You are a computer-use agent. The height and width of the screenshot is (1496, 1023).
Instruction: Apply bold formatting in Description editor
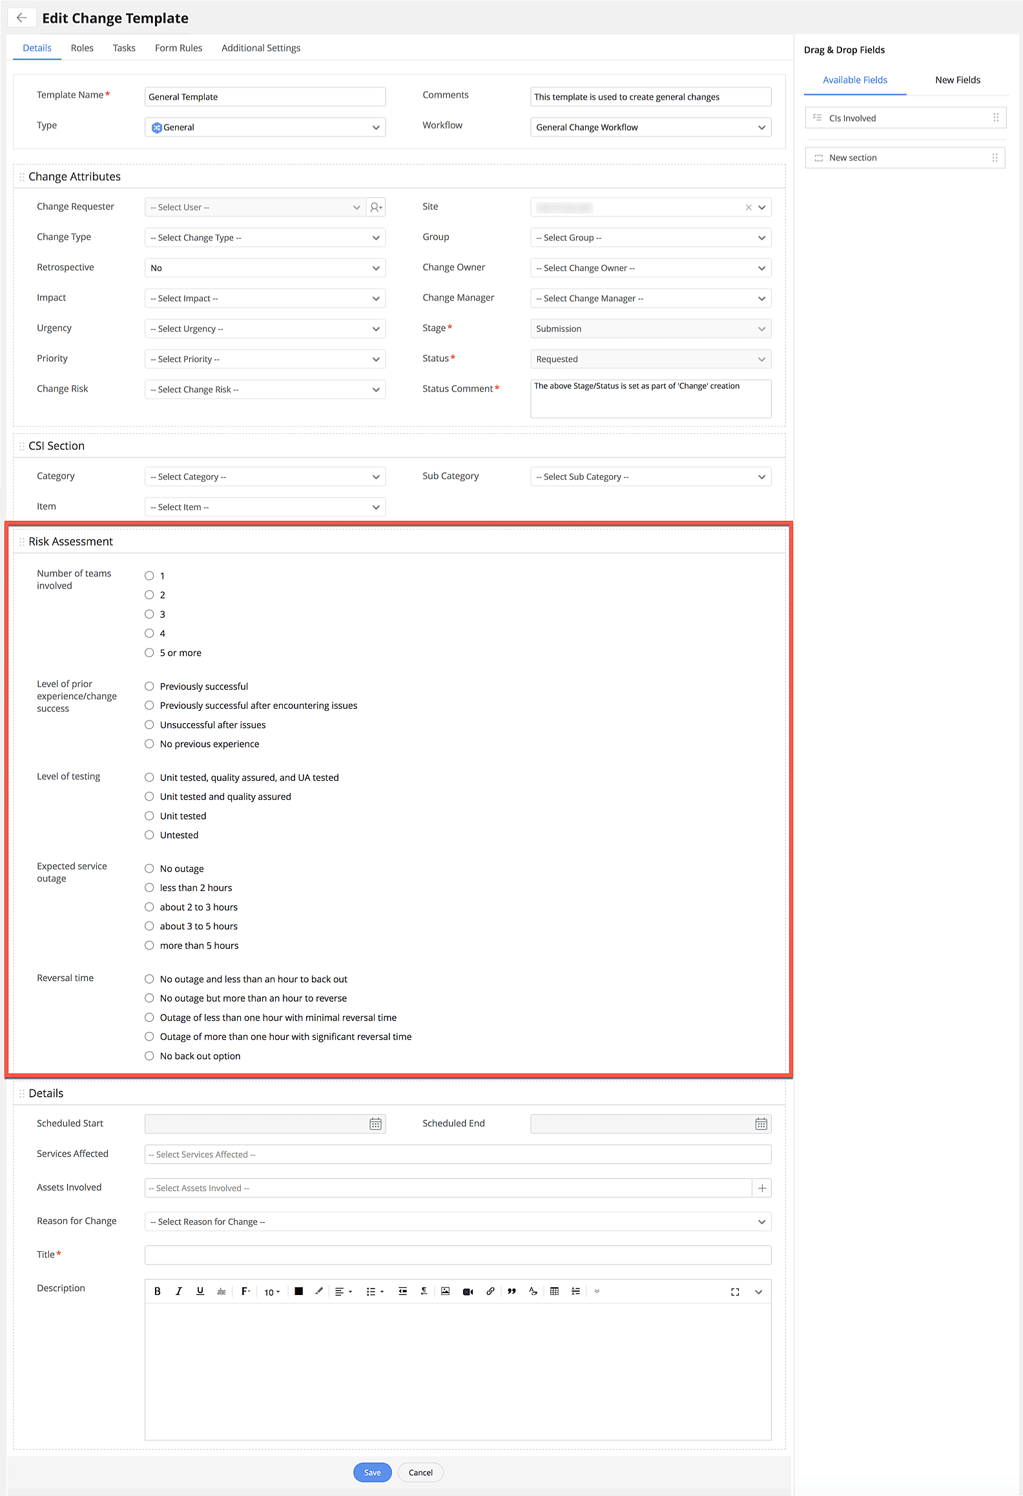click(x=157, y=1291)
